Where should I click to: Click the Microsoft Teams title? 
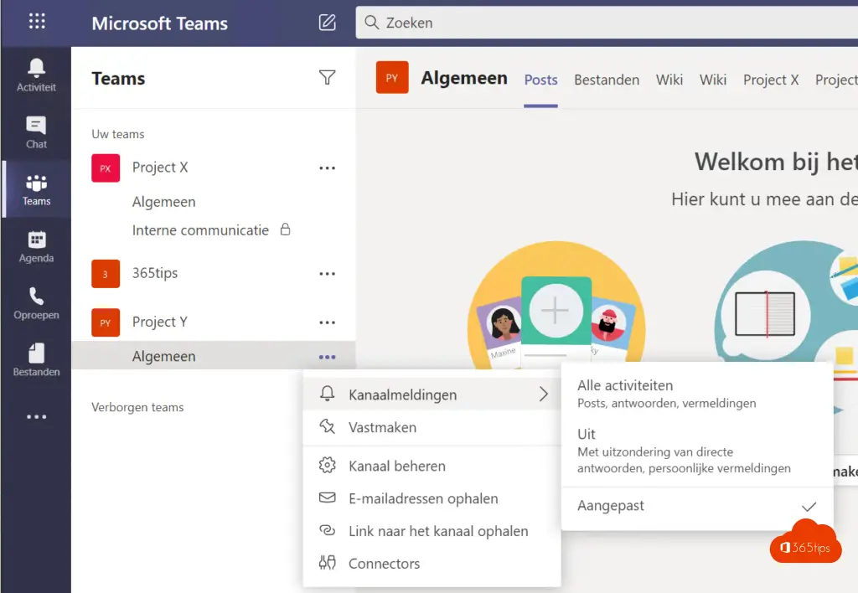pos(159,23)
